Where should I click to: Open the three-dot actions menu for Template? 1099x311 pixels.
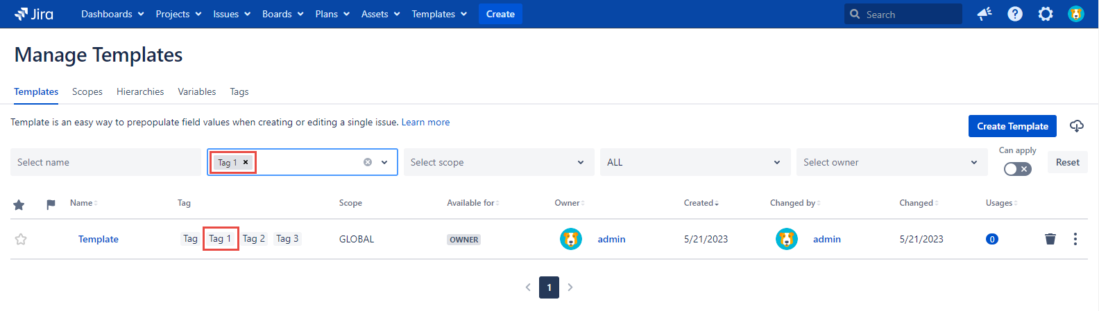point(1075,239)
